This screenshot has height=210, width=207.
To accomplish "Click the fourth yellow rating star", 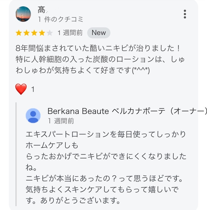I will [42, 33].
